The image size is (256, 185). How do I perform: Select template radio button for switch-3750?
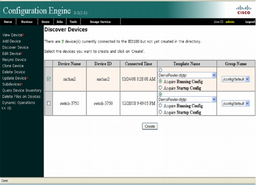pyautogui.click(x=160, y=94)
